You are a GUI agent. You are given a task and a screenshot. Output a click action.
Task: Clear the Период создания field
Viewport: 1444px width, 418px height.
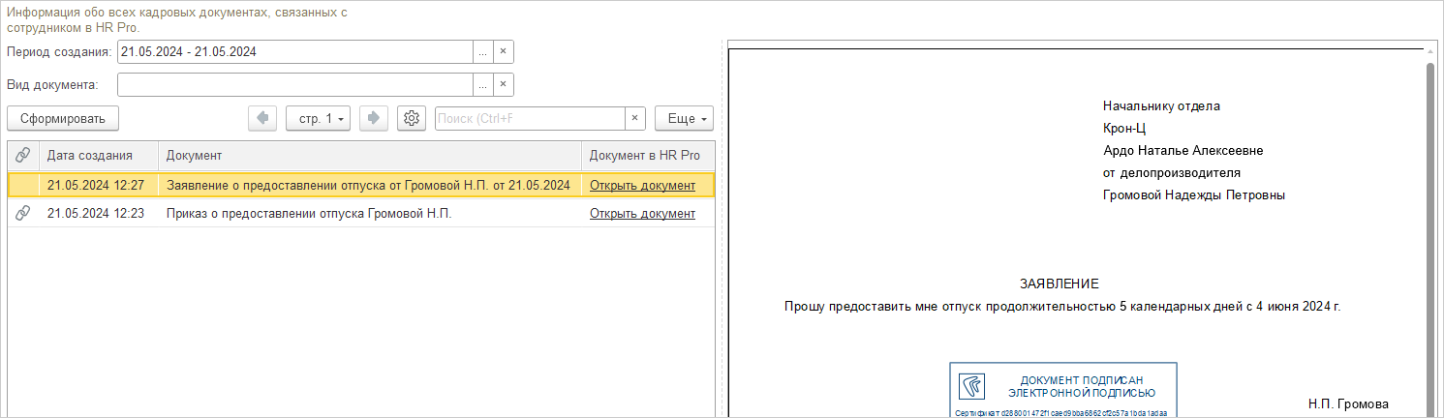(x=503, y=51)
